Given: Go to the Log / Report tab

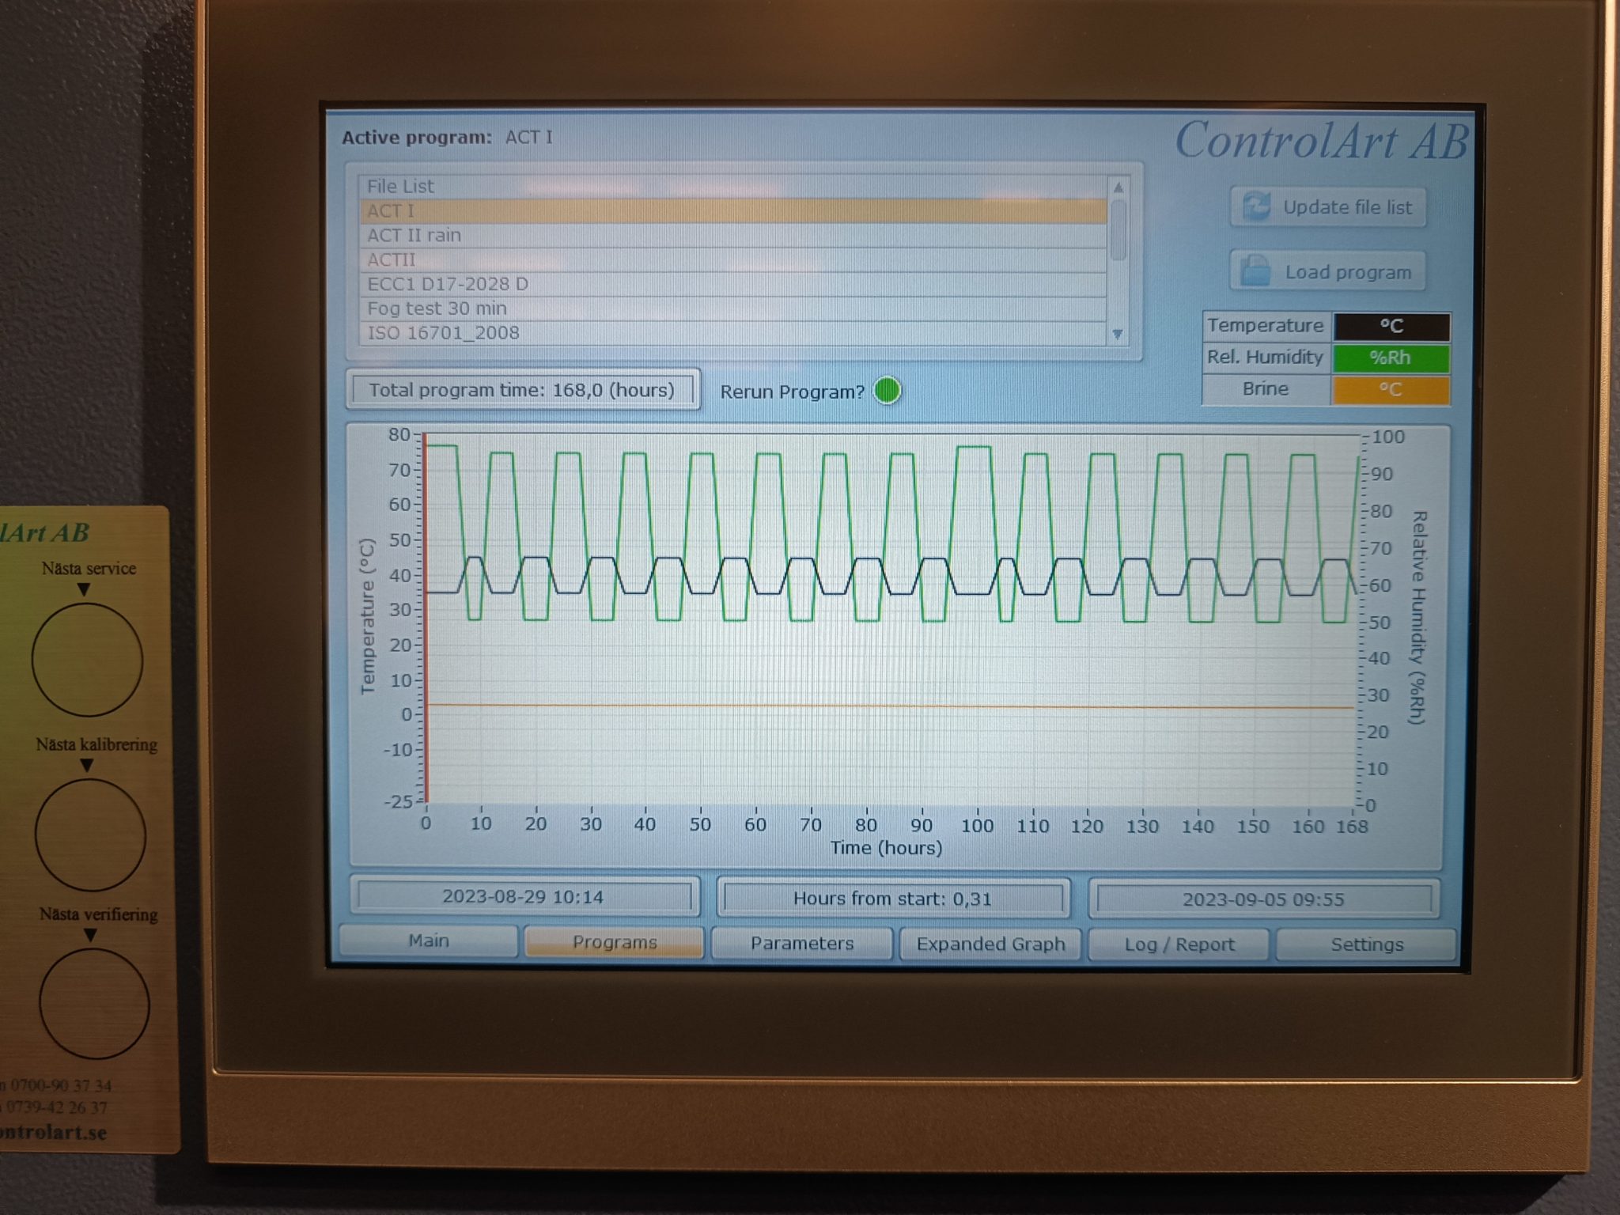Looking at the screenshot, I should tap(1179, 944).
